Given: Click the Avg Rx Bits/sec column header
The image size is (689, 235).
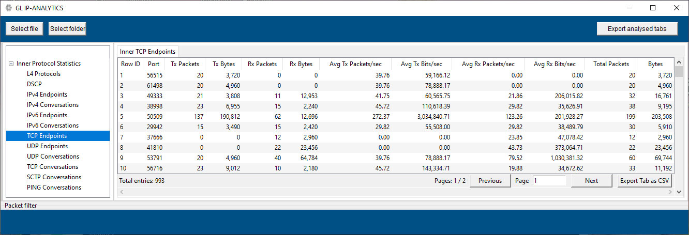Looking at the screenshot, I should 554,64.
